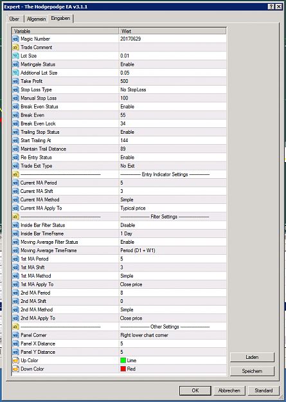
Task: Select the 2nd MA Period value 8
Action: tap(121, 293)
